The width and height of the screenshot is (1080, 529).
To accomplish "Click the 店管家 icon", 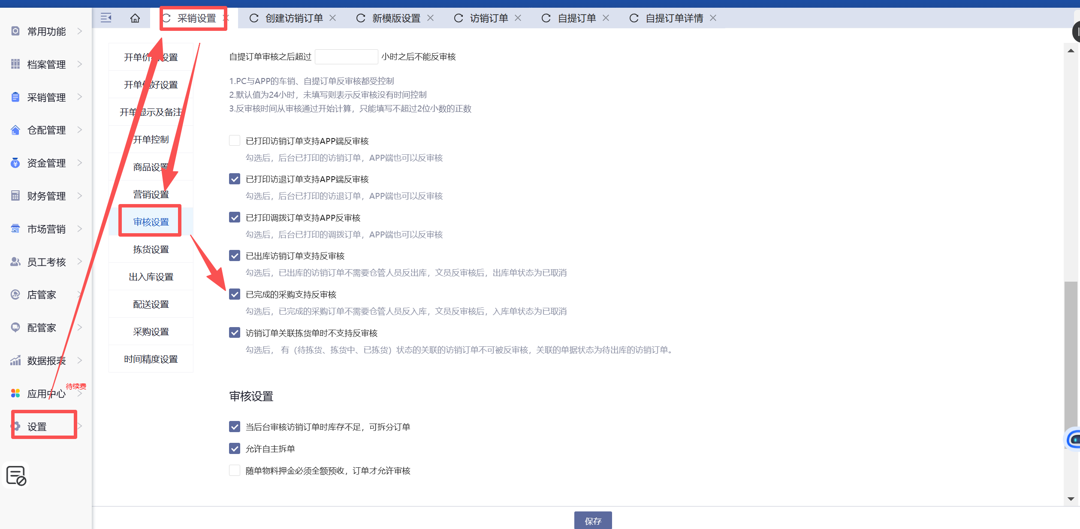I will click(15, 295).
